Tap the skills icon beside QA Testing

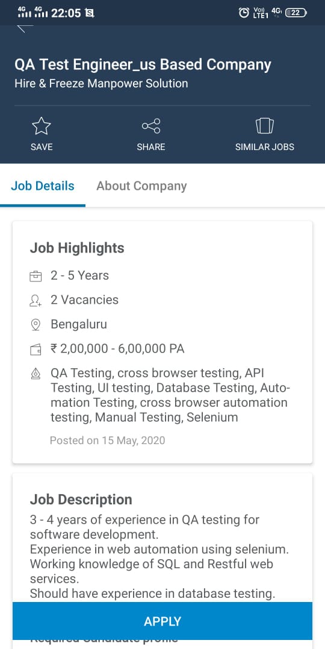click(x=36, y=374)
